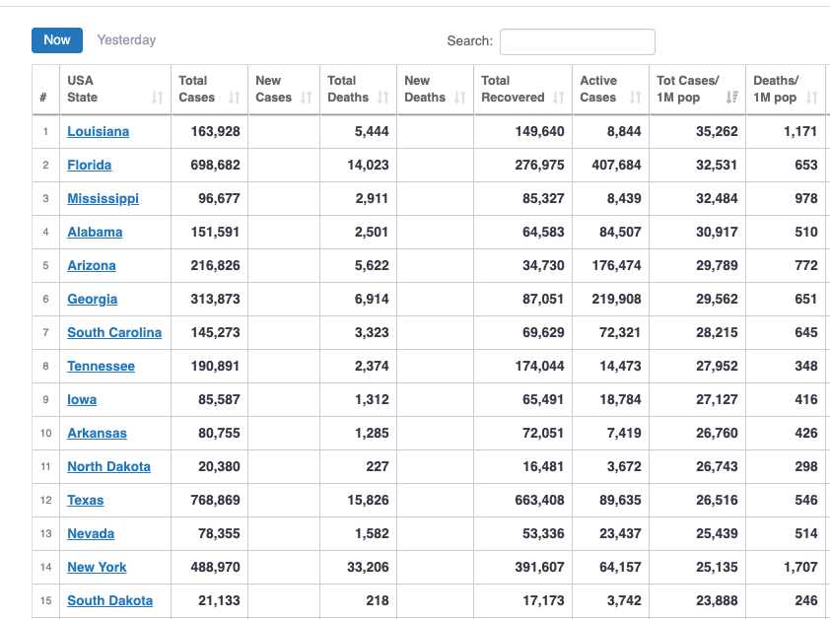830x619 pixels.
Task: Open South Dakota state link
Action: (x=110, y=600)
